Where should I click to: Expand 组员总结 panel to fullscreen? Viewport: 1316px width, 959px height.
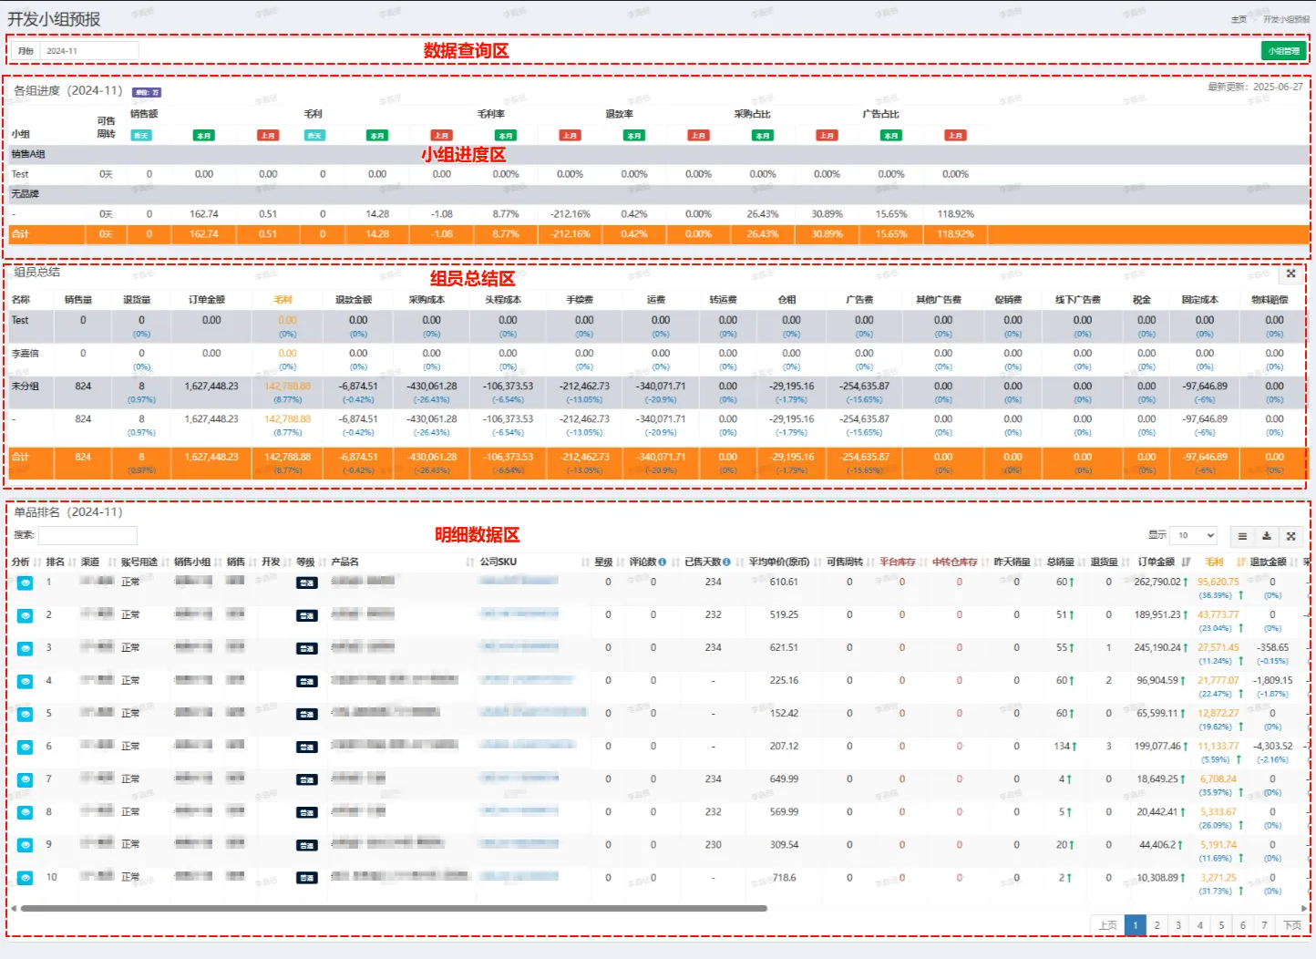pyautogui.click(x=1290, y=273)
